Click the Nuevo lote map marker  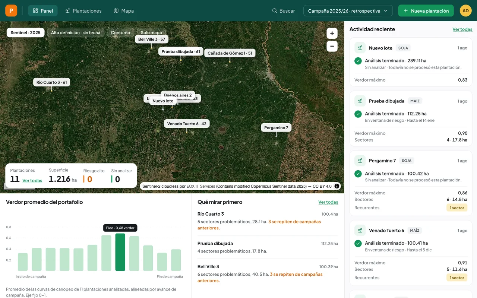click(163, 101)
